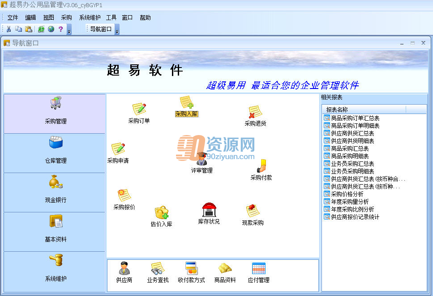
Task: Open 商品资料 gold bars icon
Action: click(225, 268)
